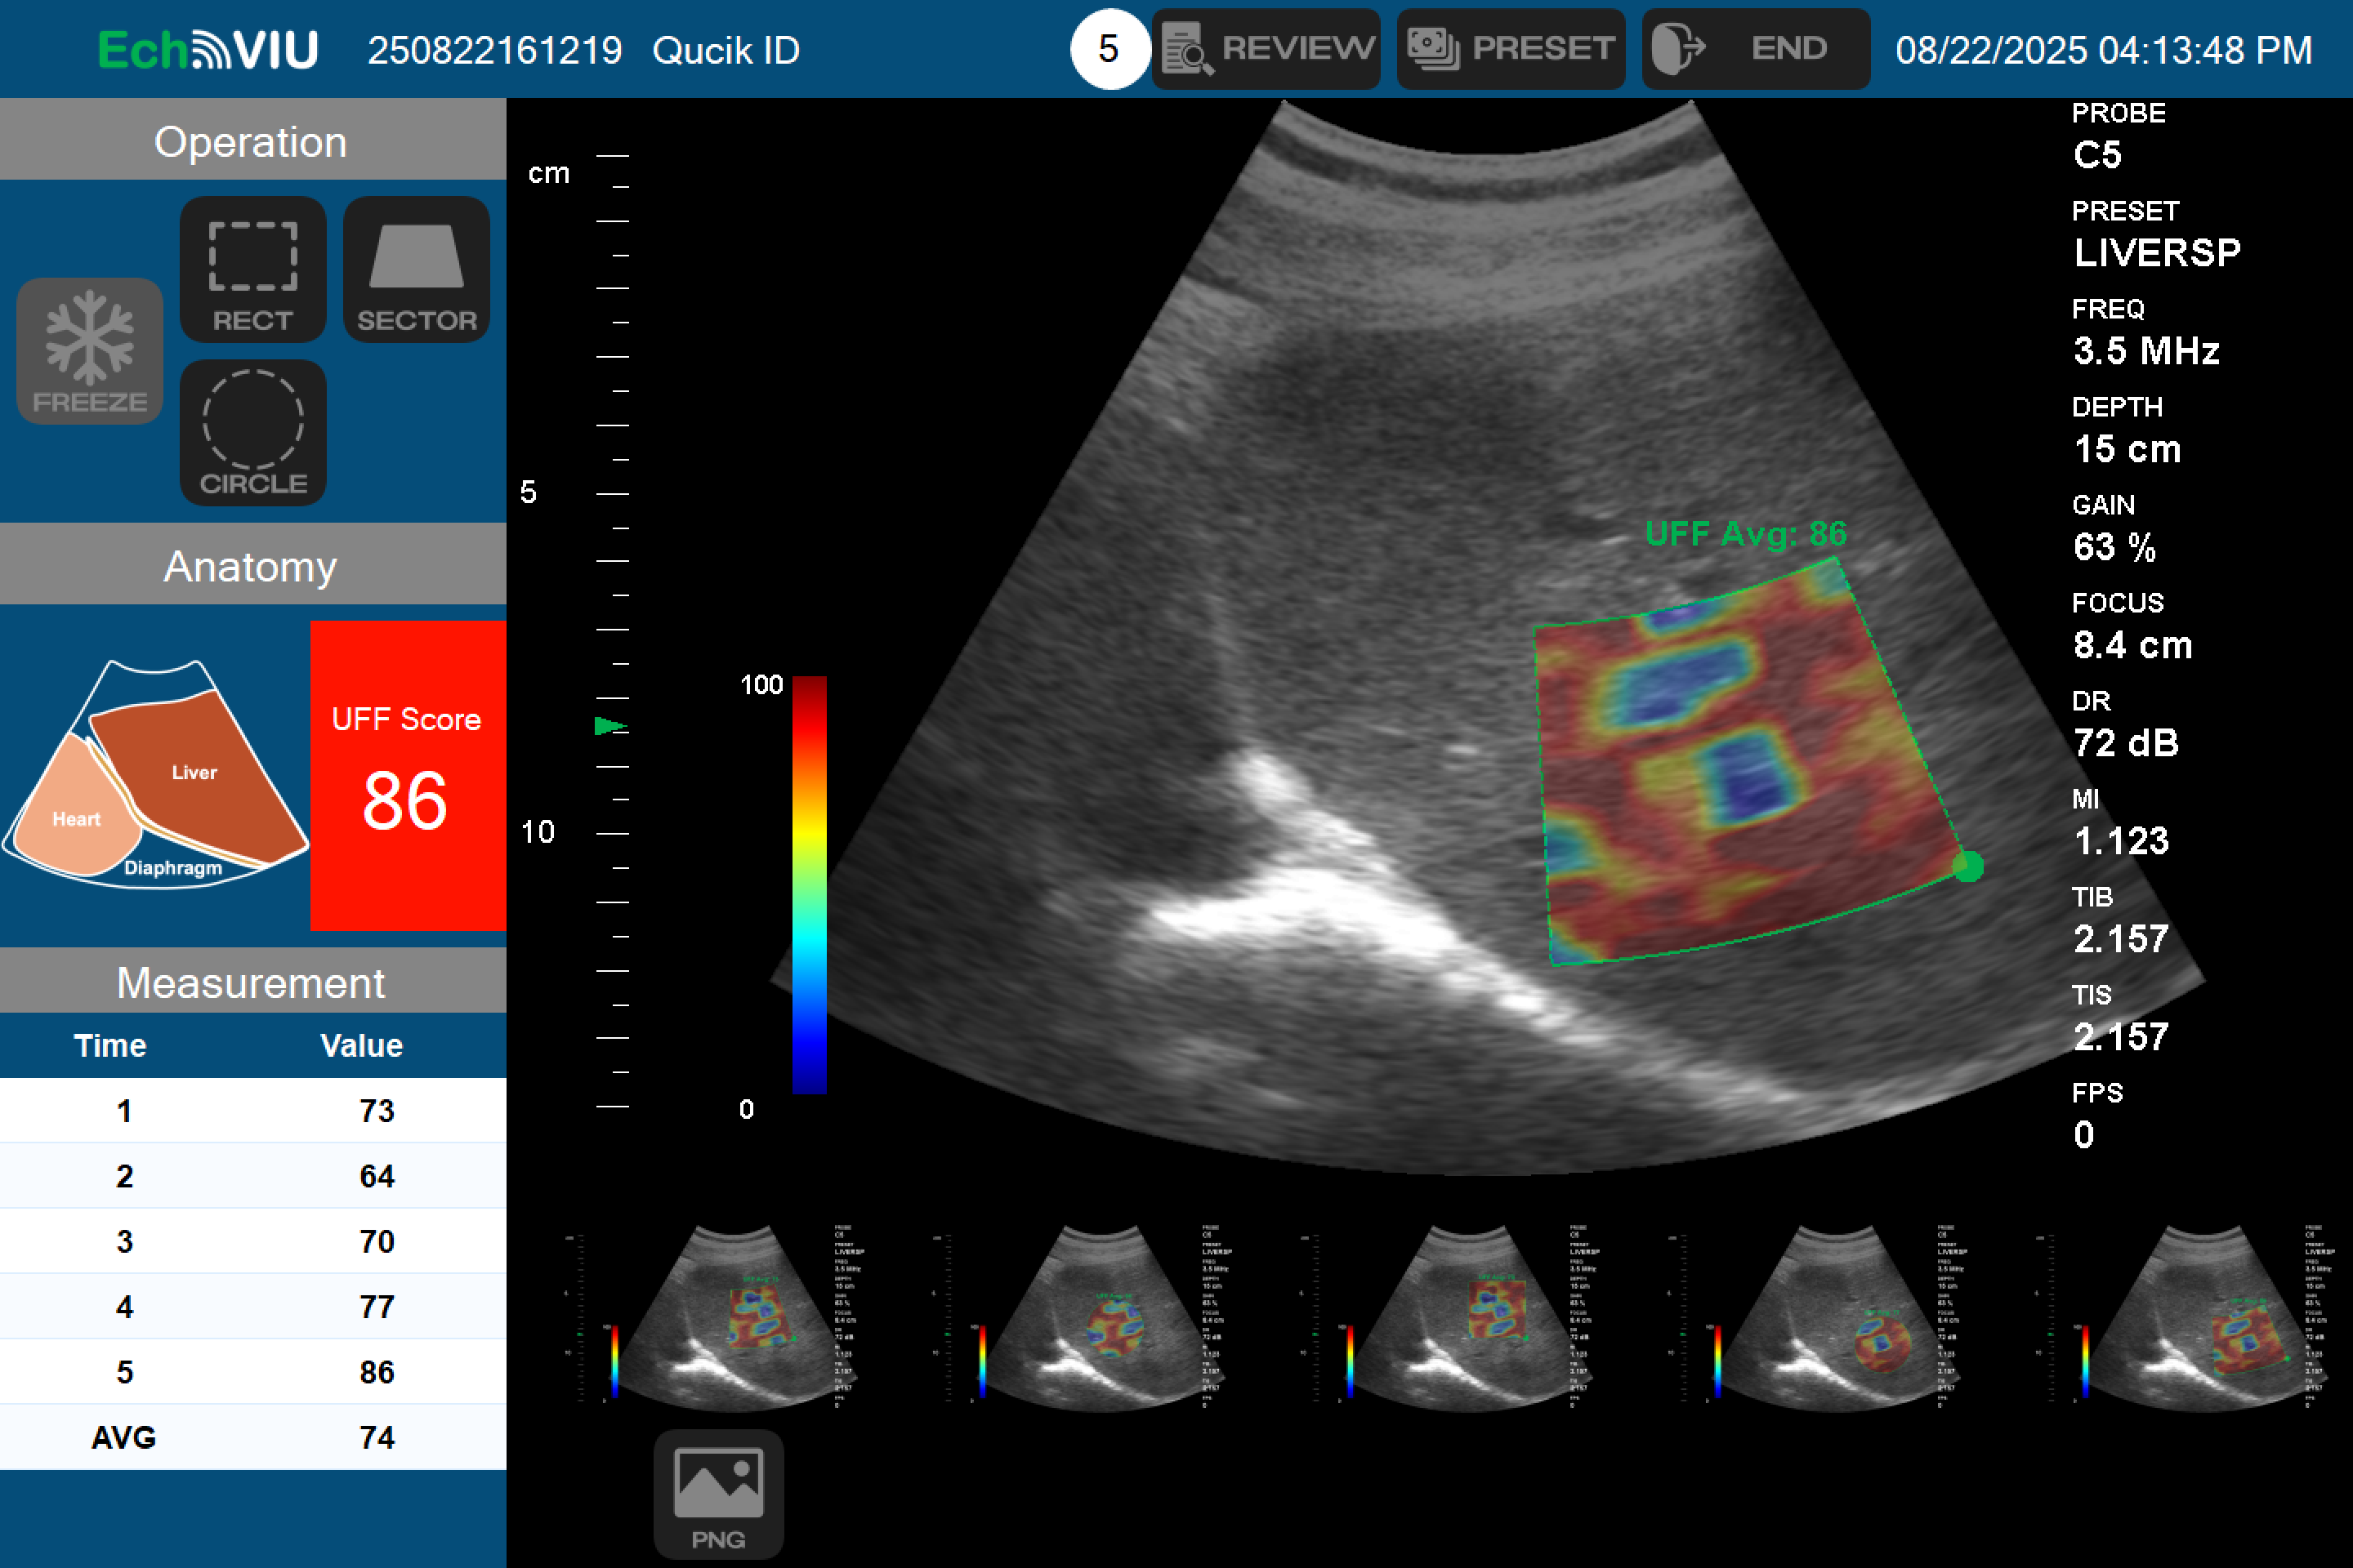Click the FREEZE snowflake button
This screenshot has width=2353, height=1568.
click(89, 351)
